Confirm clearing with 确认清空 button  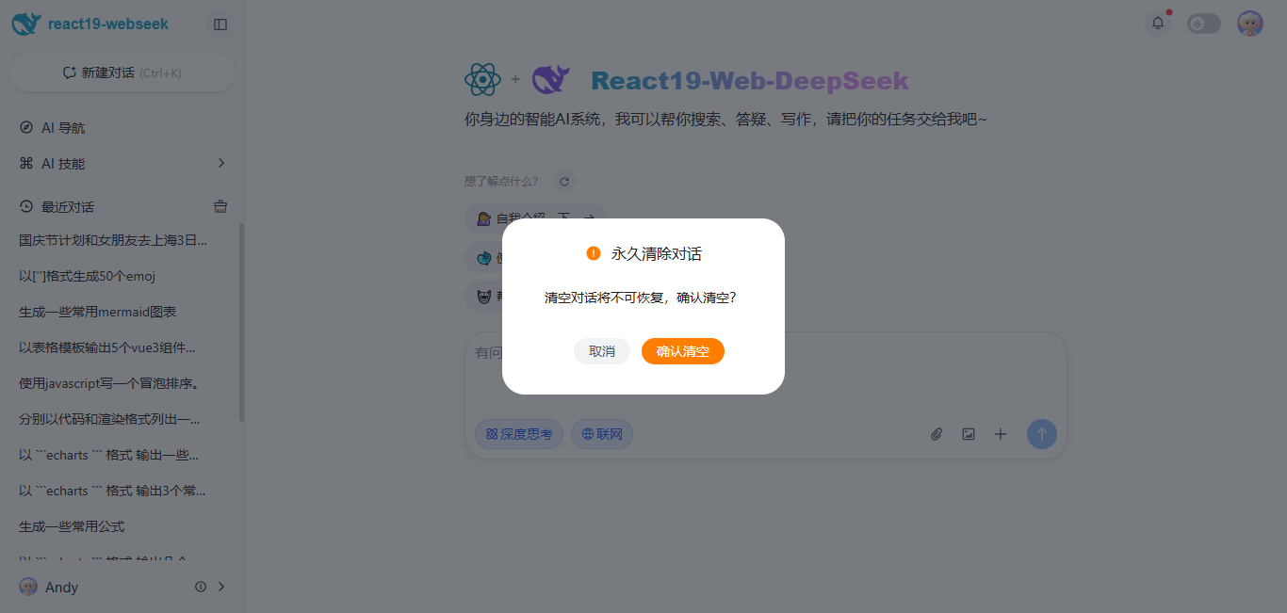point(682,351)
